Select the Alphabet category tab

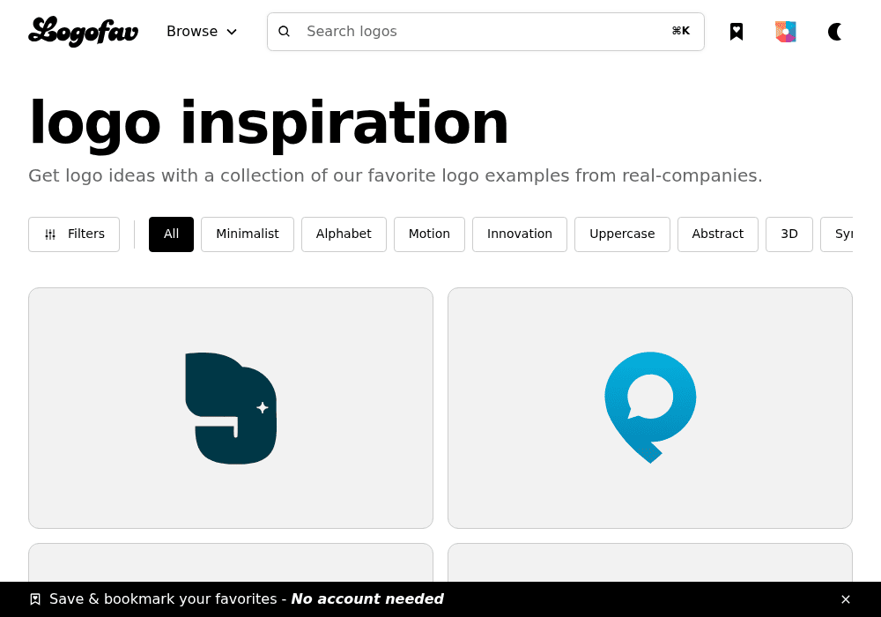(x=344, y=234)
